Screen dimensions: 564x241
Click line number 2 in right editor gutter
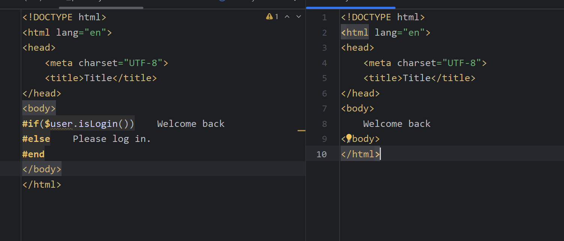325,33
